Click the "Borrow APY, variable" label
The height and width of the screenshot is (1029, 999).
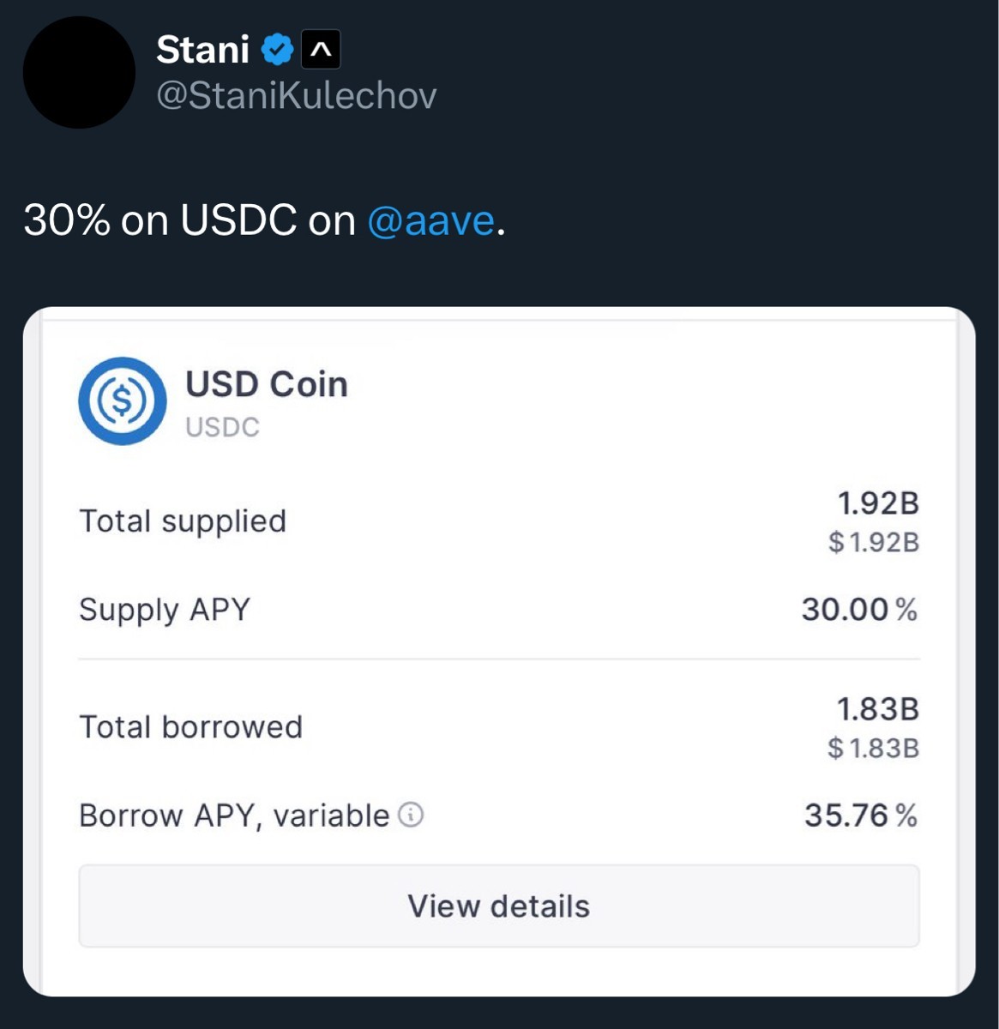[x=234, y=815]
